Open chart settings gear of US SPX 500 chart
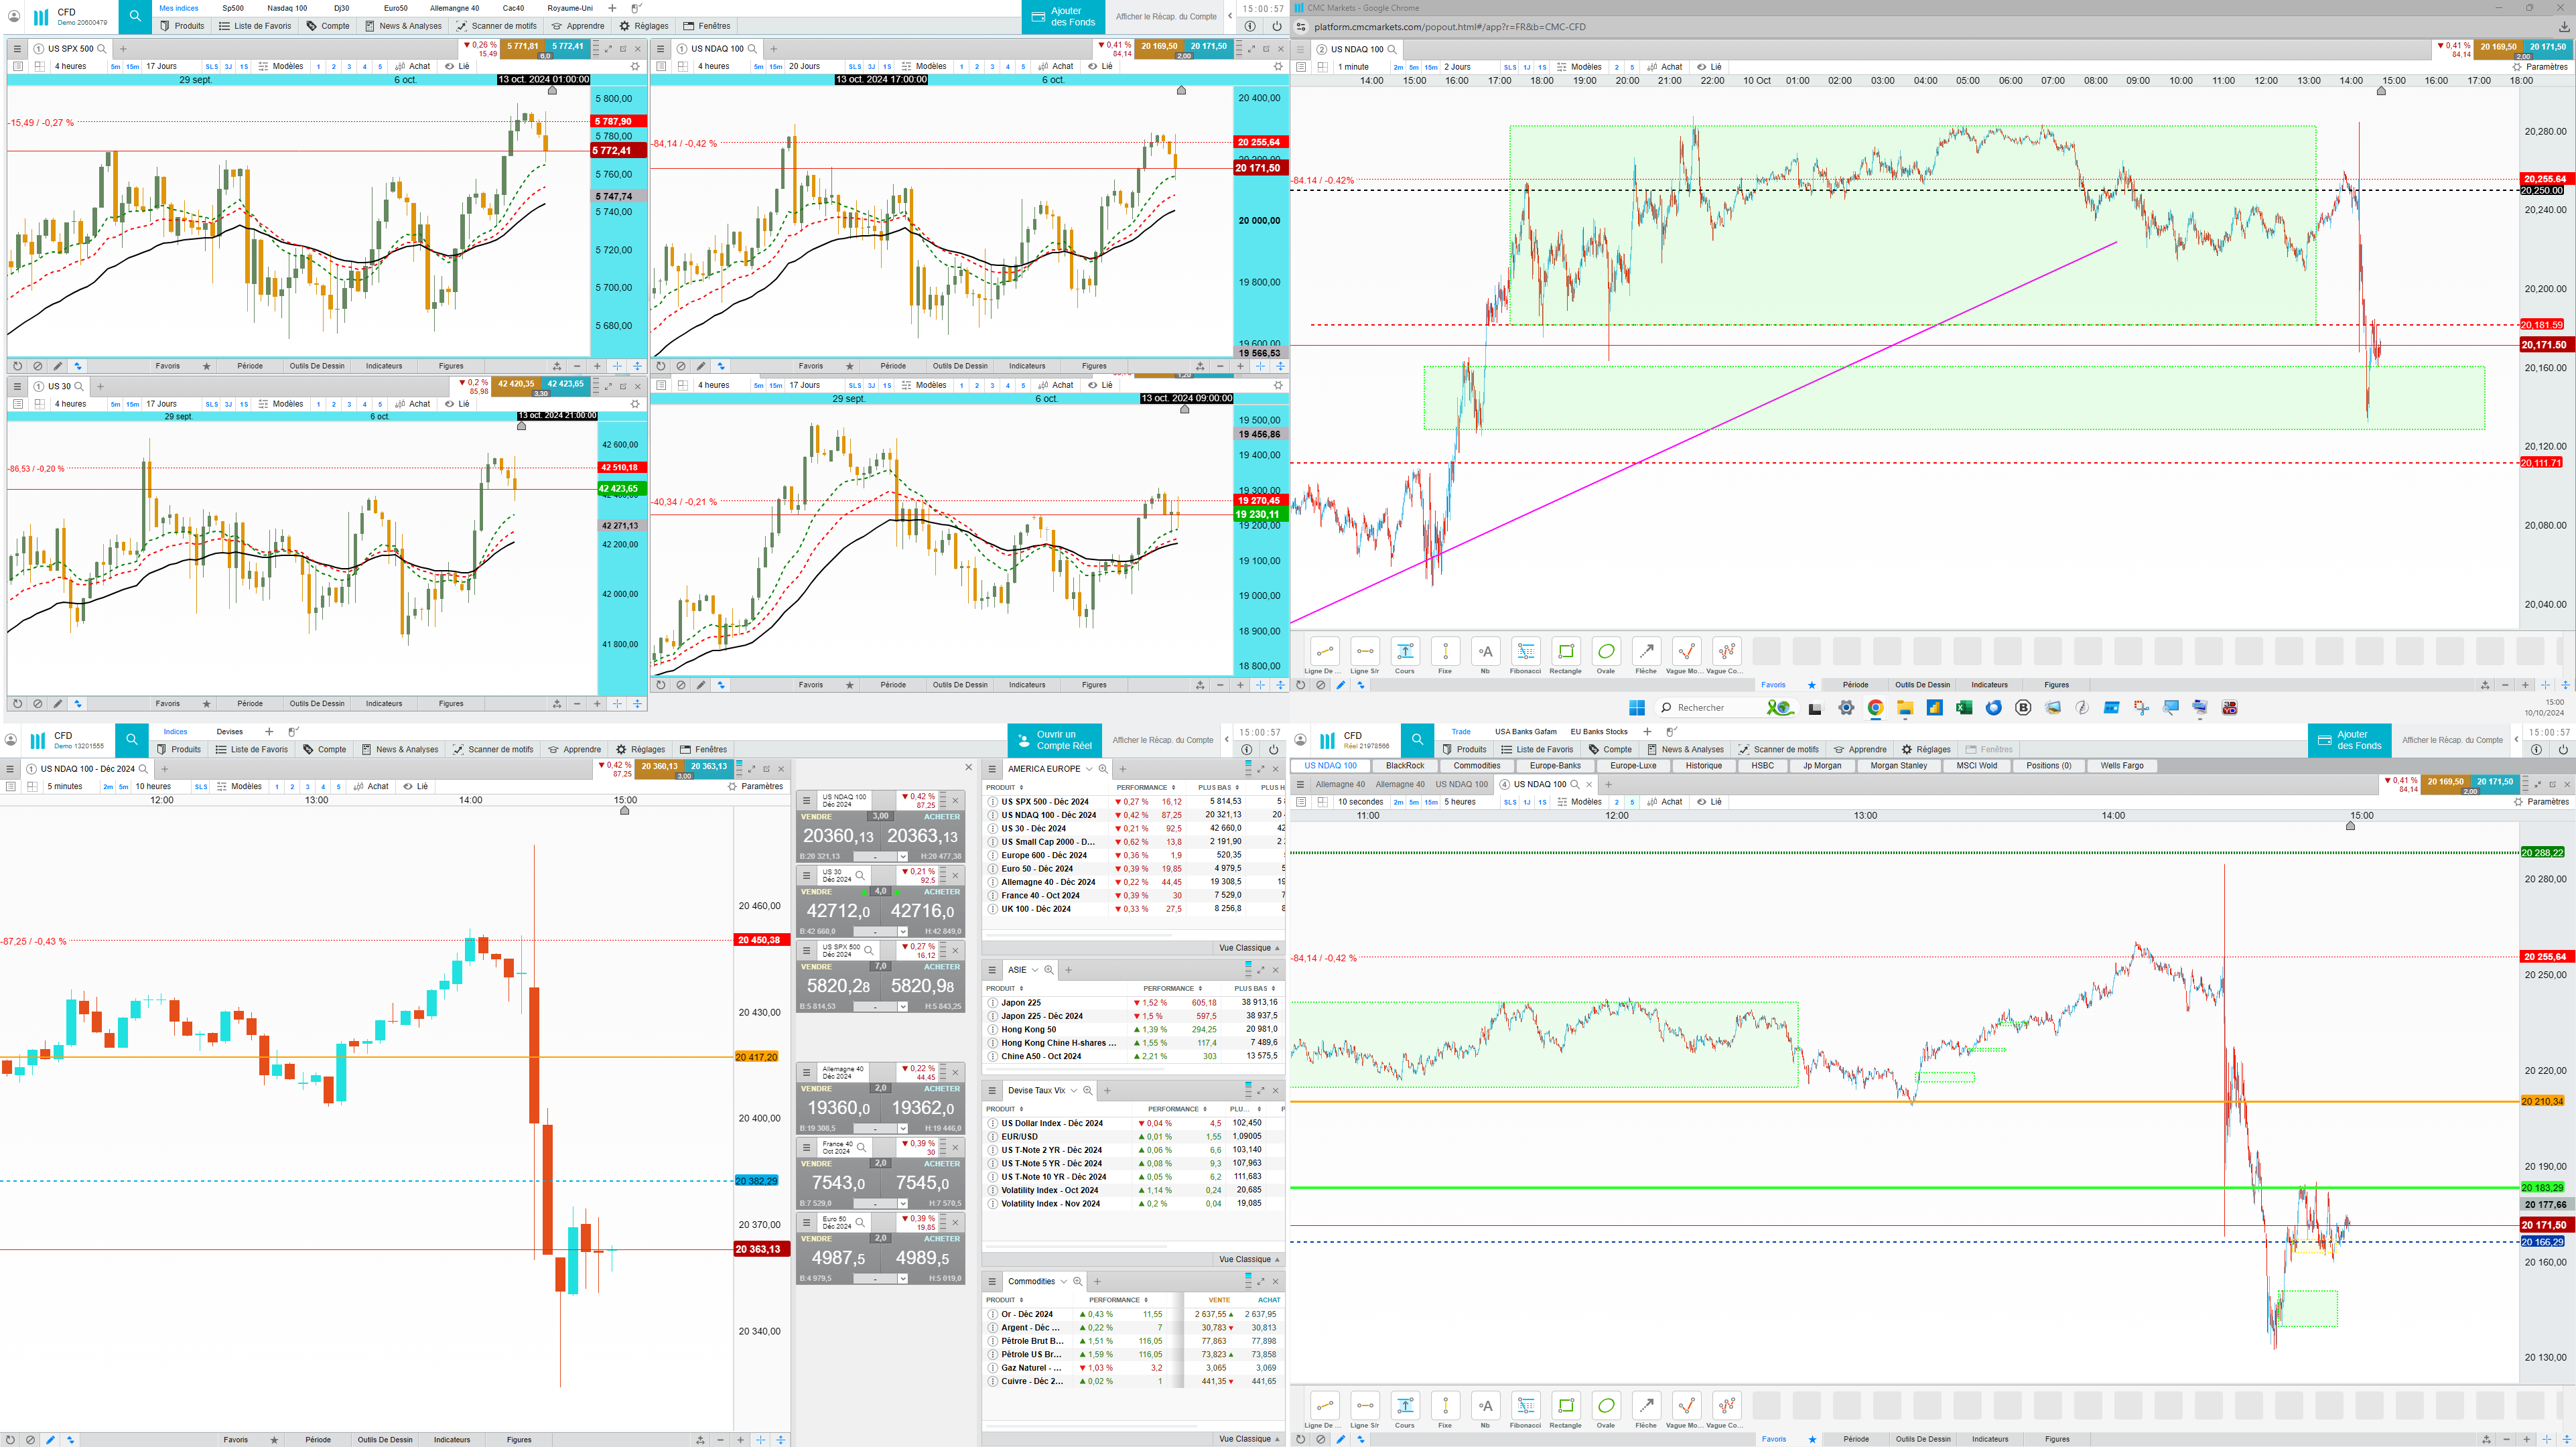The height and width of the screenshot is (1447, 2576). pyautogui.click(x=634, y=67)
